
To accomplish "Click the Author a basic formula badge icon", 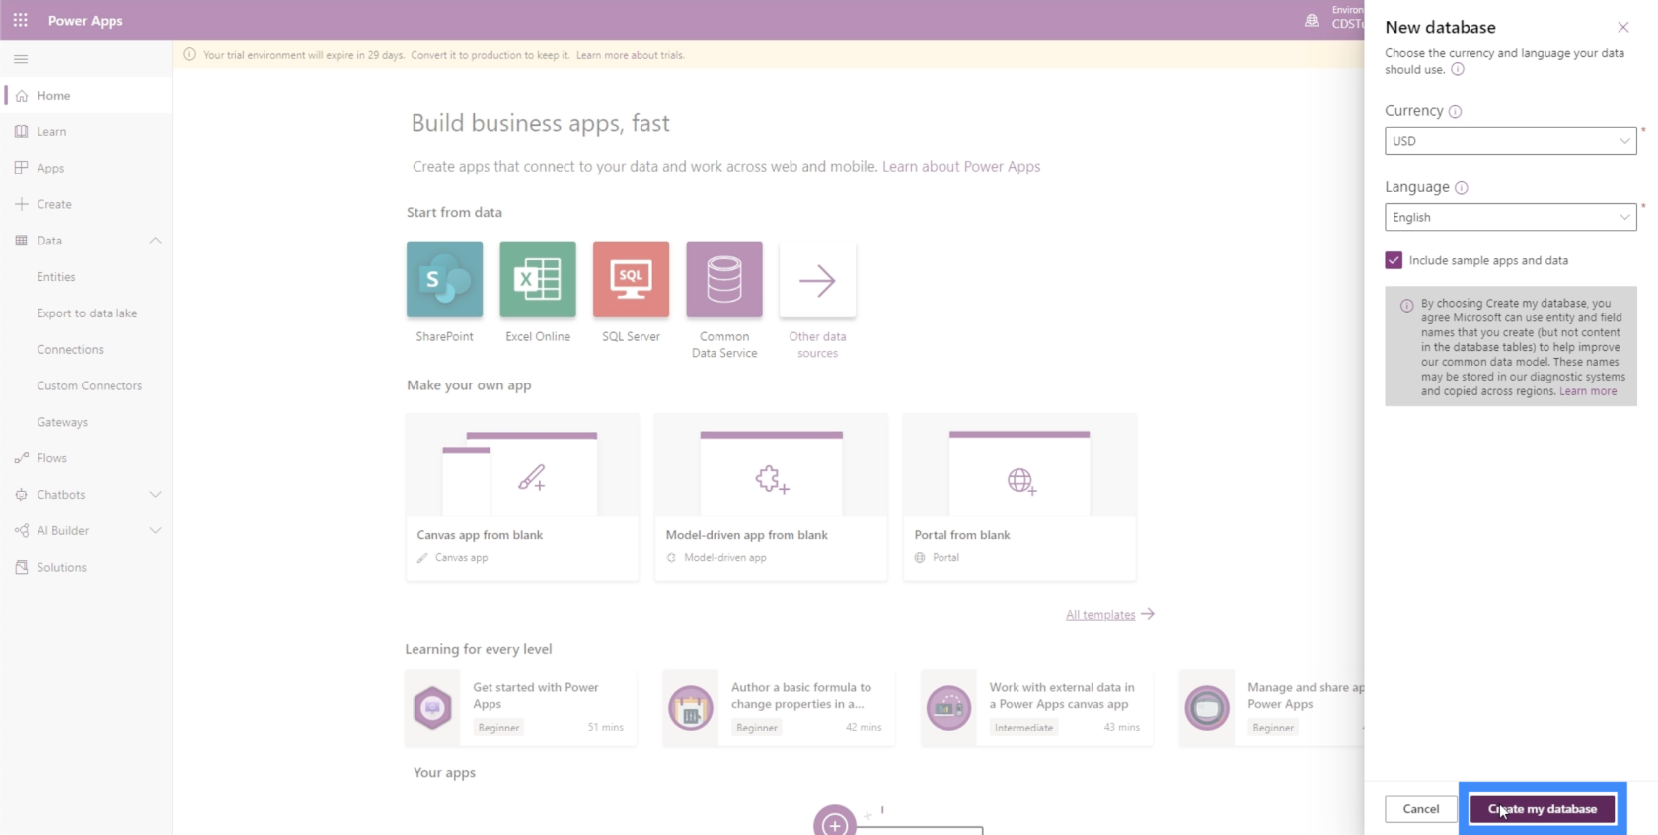I will 691,708.
